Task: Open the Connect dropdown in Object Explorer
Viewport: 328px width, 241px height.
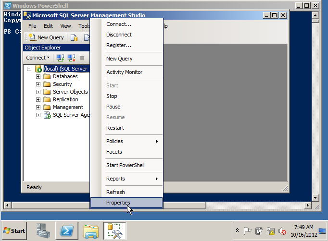Action: coord(38,58)
